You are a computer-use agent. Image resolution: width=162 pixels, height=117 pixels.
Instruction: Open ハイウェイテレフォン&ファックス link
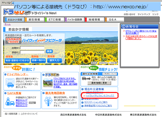pyautogui.click(x=100, y=95)
